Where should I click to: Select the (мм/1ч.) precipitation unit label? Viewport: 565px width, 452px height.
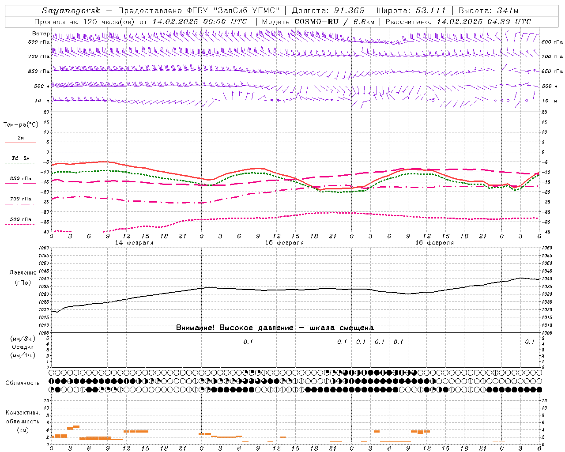pos(23,355)
